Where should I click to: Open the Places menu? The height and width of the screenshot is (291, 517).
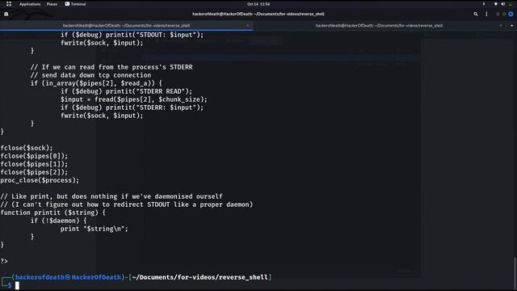[x=52, y=4]
